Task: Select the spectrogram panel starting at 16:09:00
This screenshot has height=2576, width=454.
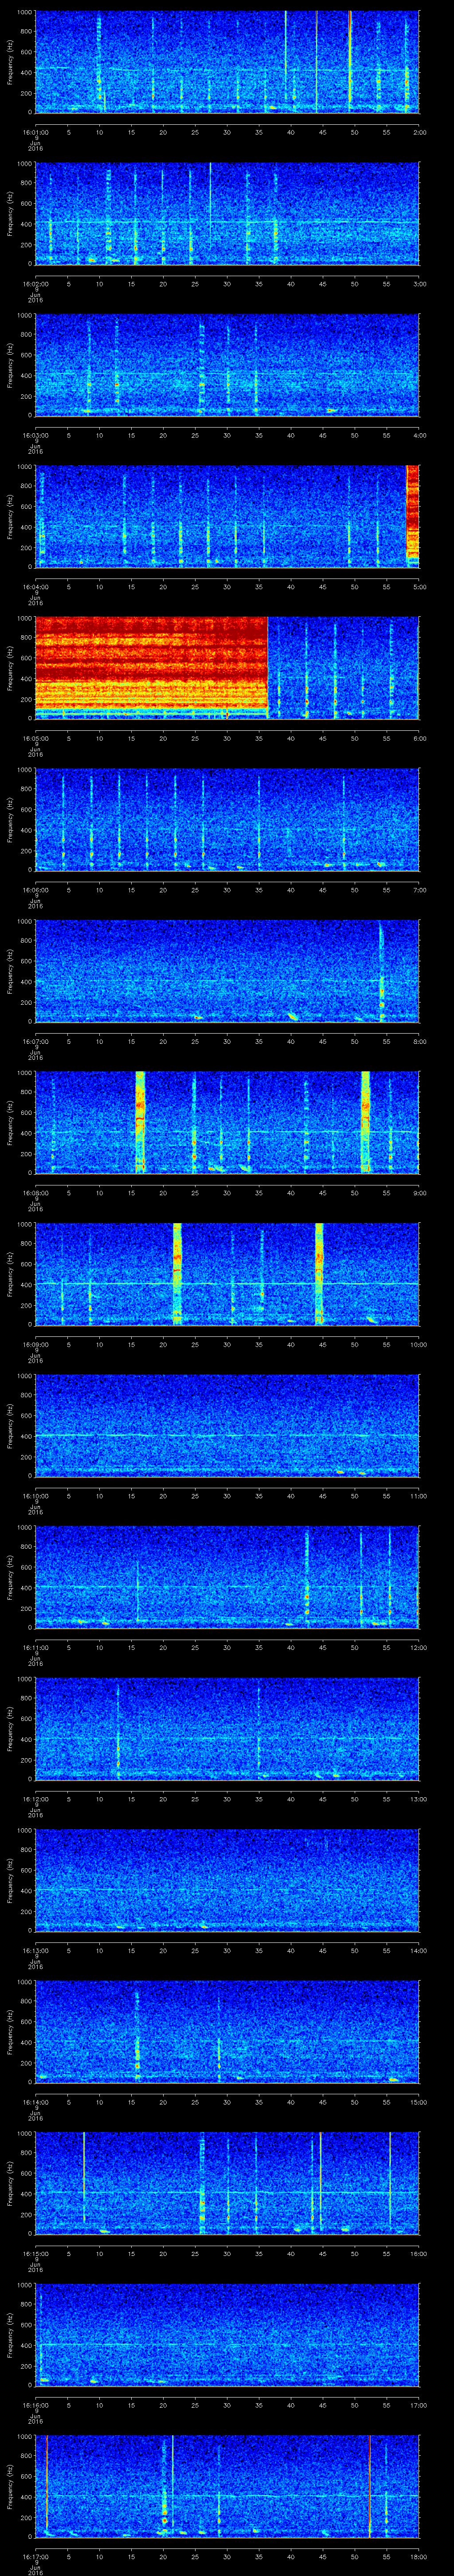Action: pos(227,1274)
